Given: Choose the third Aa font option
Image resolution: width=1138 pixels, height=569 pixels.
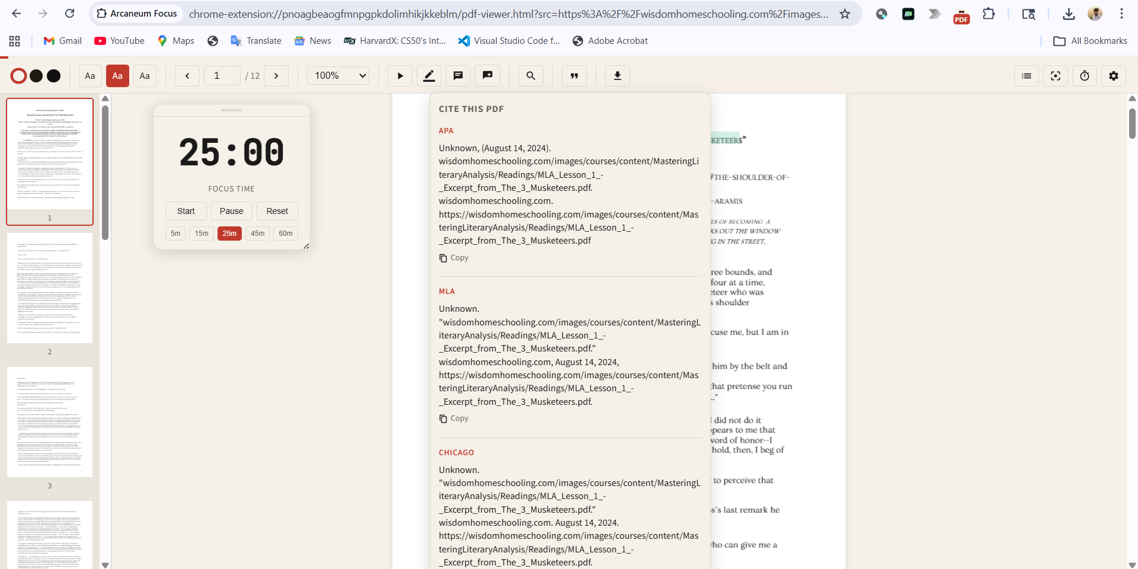Looking at the screenshot, I should click(x=145, y=76).
